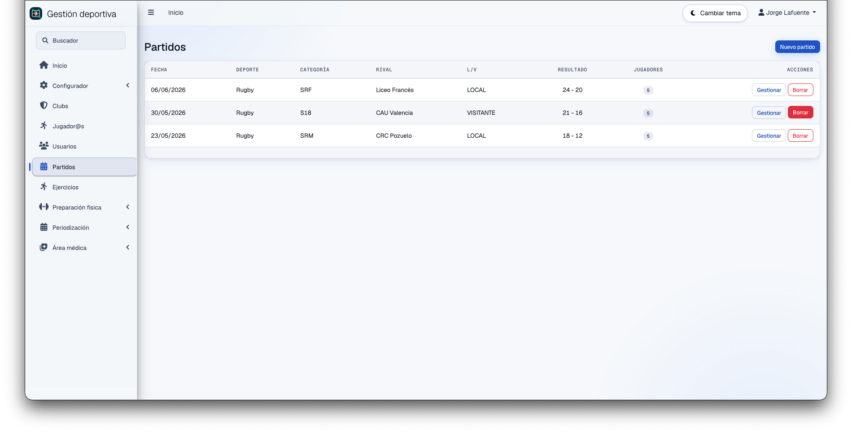852x433 pixels.
Task: Open Jugador@s via the running figure icon
Action: tap(44, 126)
